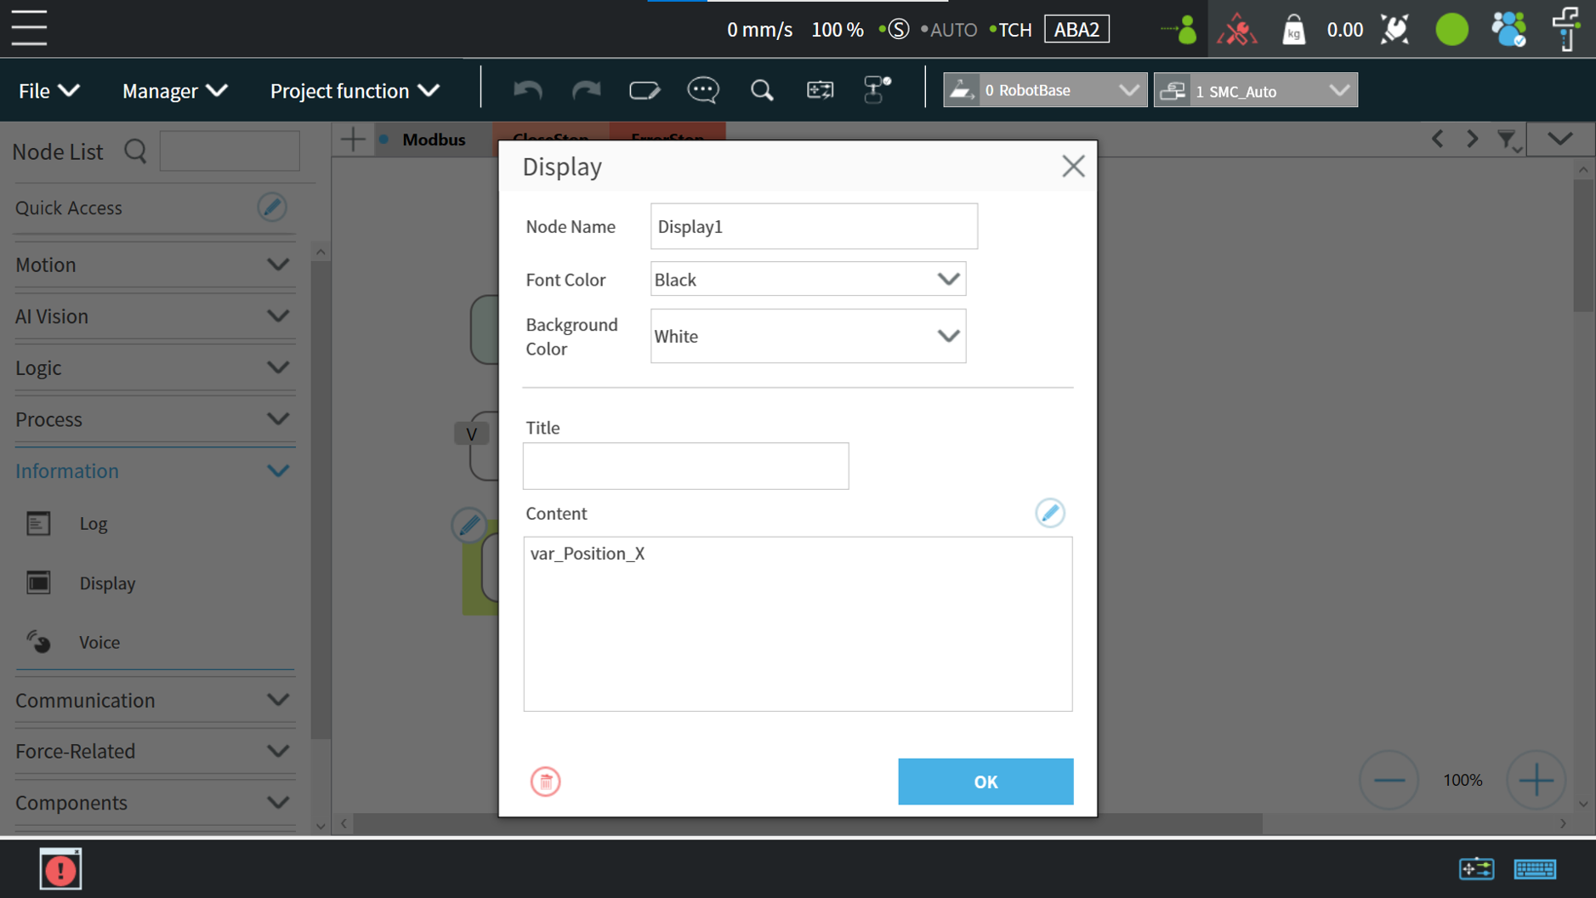Click the Content edit pencil icon

click(1049, 513)
